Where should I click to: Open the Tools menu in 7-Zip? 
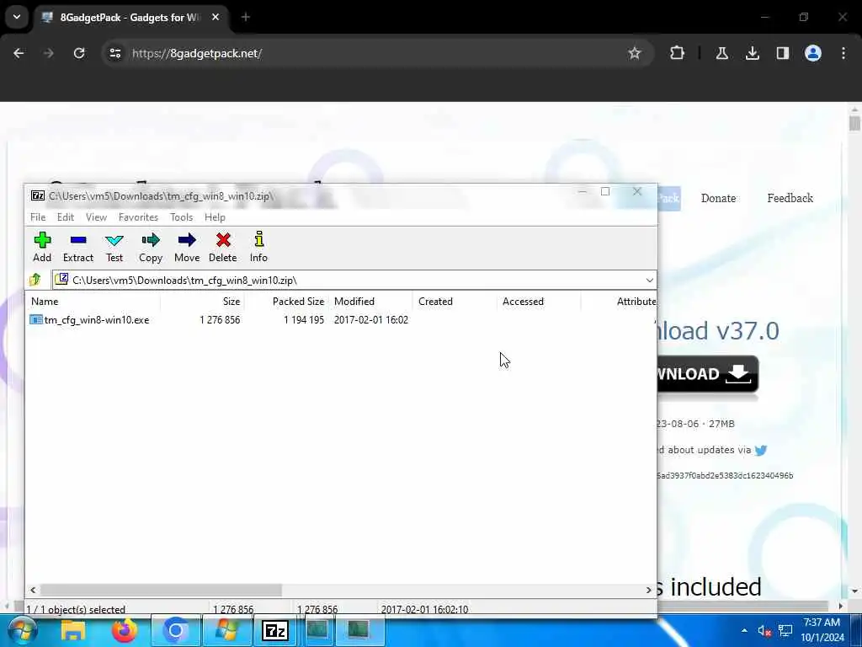[182, 217]
